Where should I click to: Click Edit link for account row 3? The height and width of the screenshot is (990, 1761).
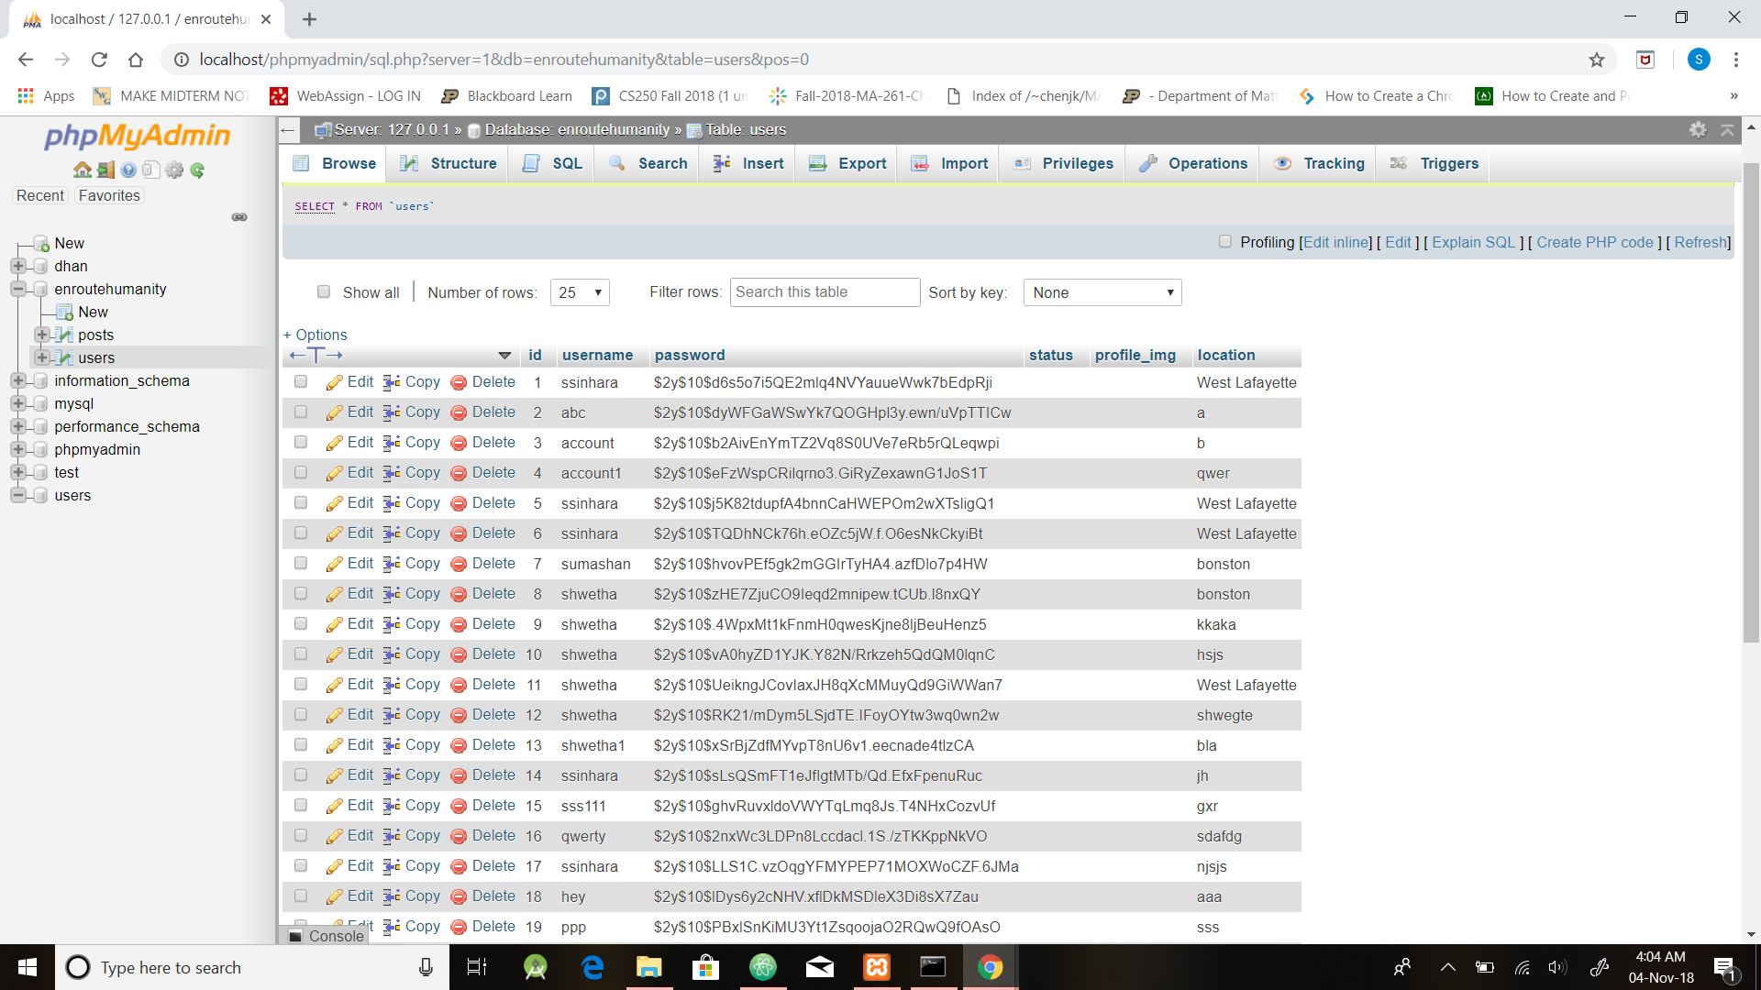click(360, 443)
